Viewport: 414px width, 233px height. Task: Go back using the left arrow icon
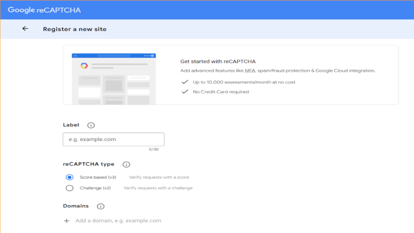pyautogui.click(x=25, y=29)
